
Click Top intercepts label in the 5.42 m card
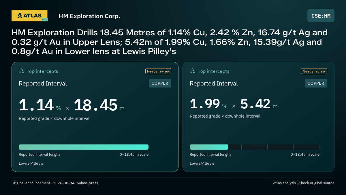[x=213, y=71]
